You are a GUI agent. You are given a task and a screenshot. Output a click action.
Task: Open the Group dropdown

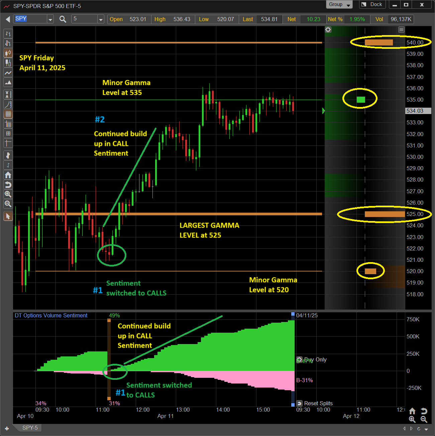[x=339, y=4]
